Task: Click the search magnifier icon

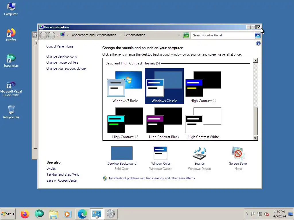Action: 258,35
